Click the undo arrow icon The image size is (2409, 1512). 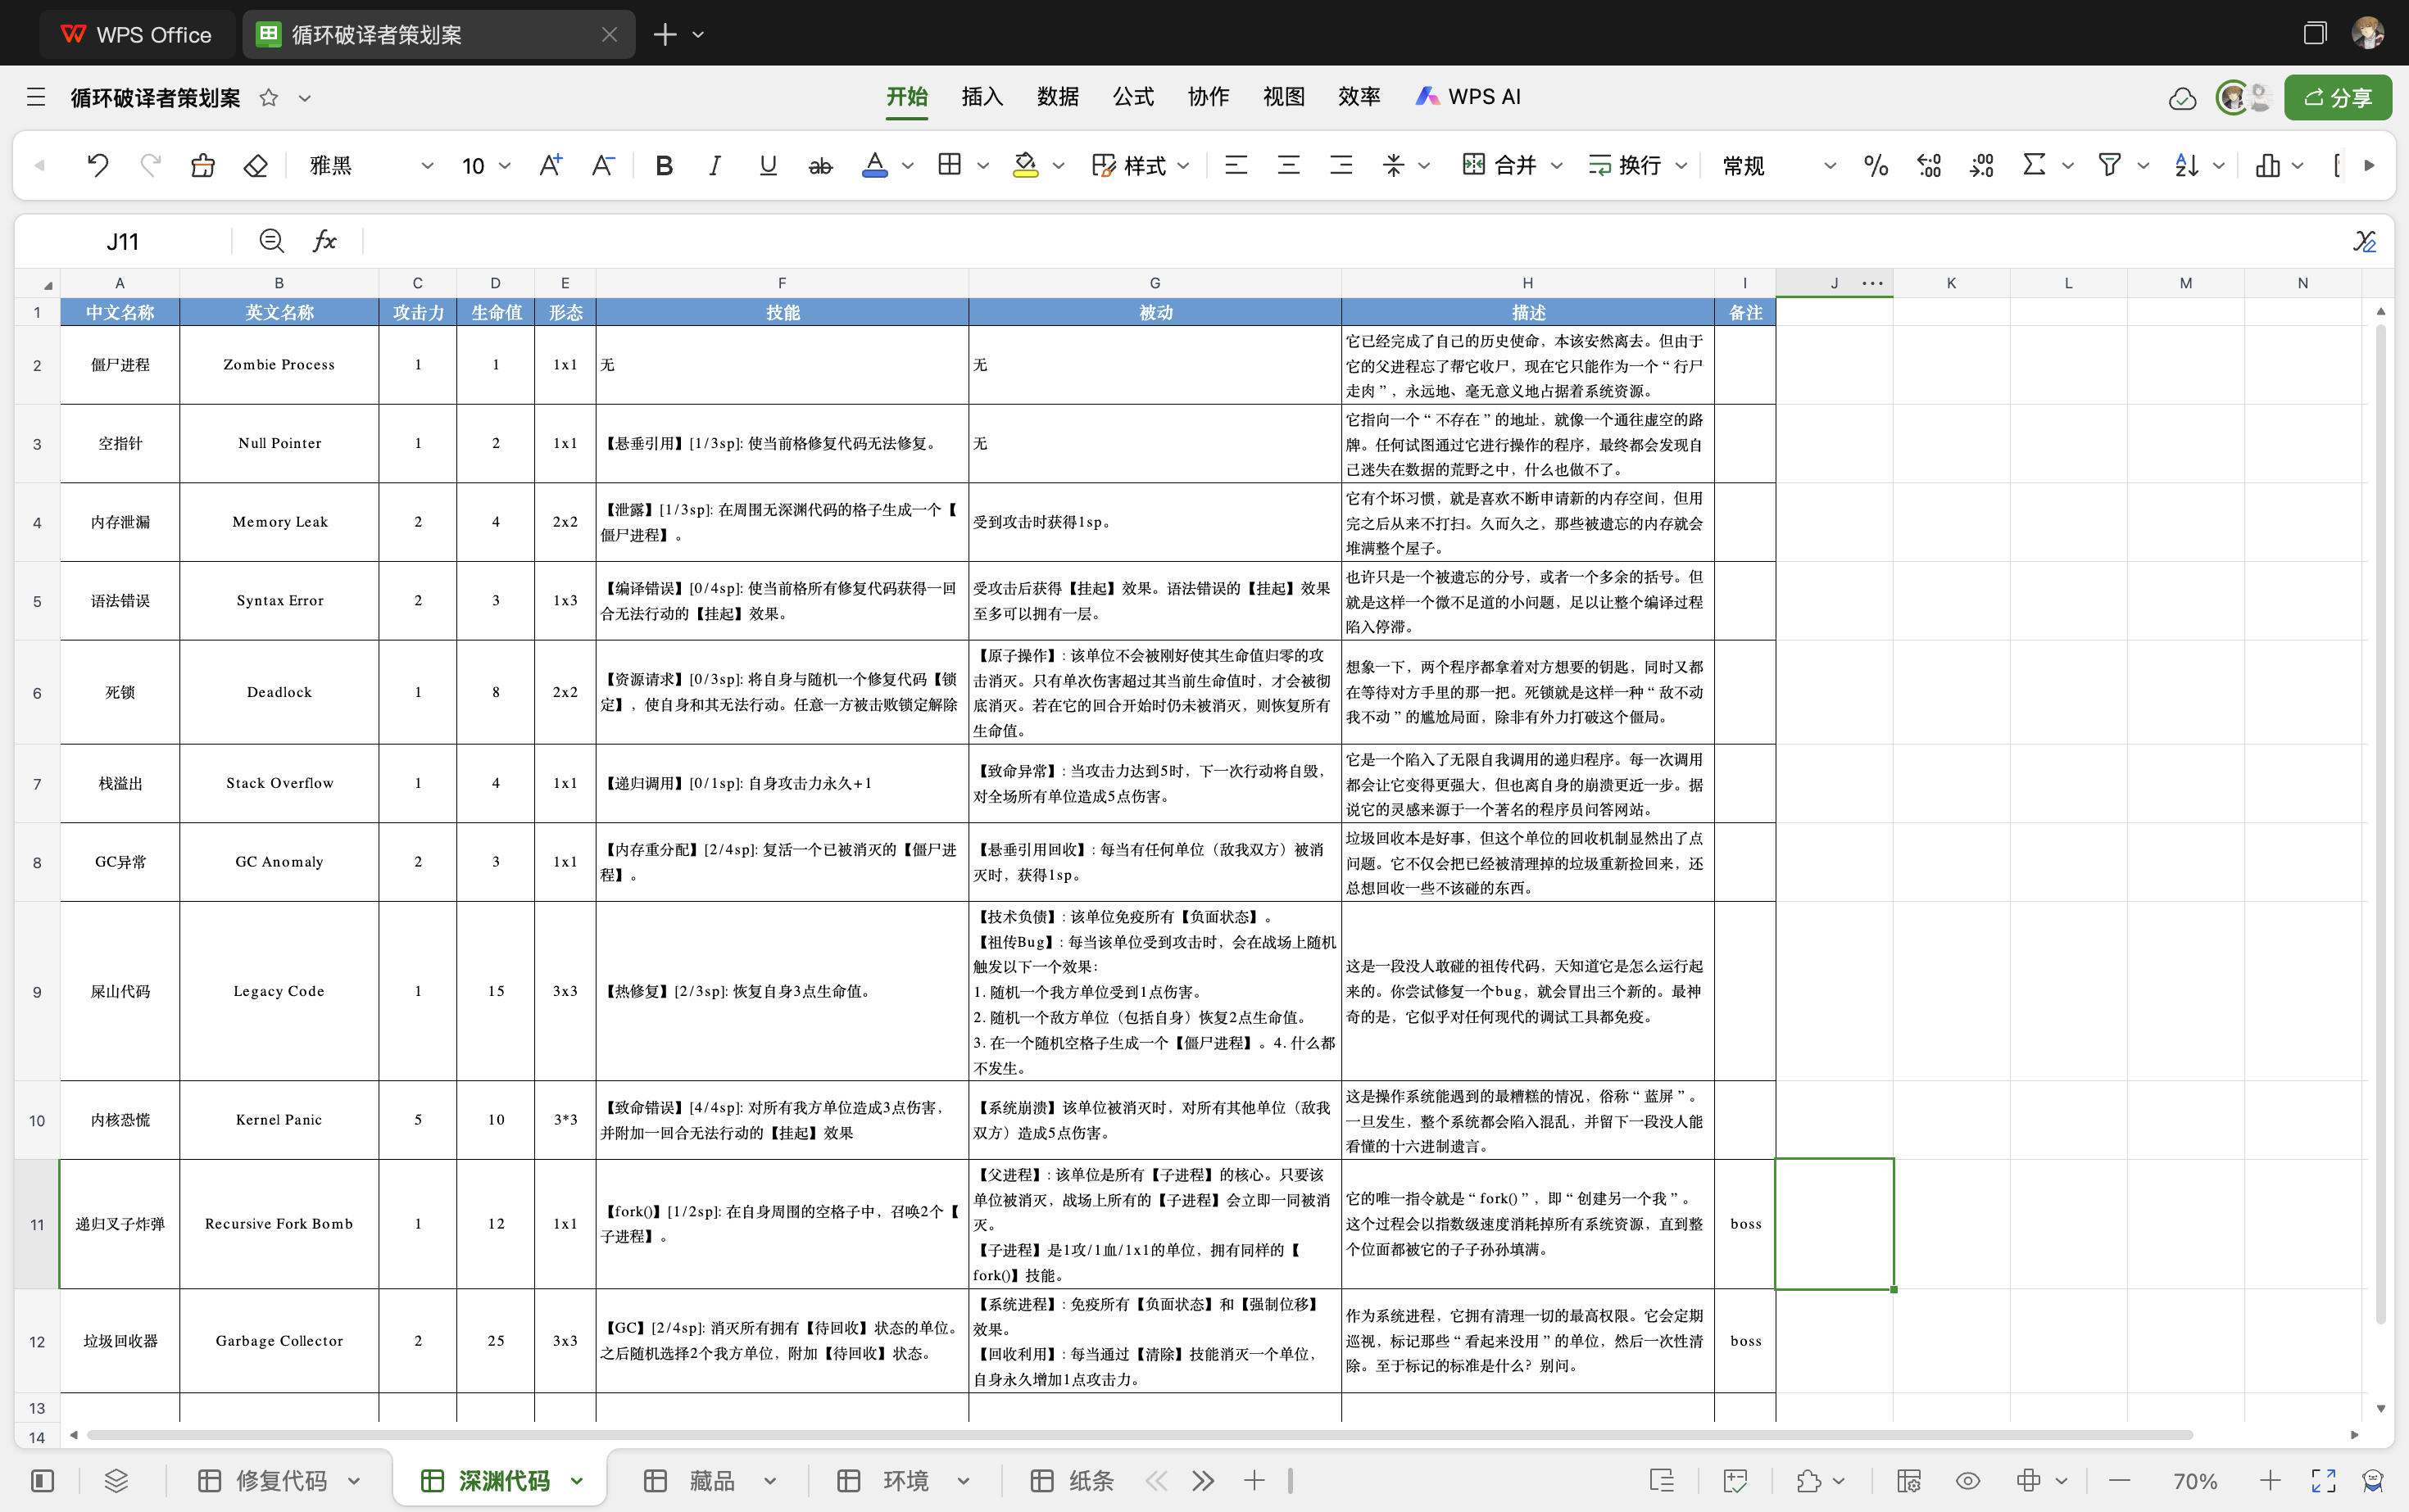pyautogui.click(x=97, y=165)
